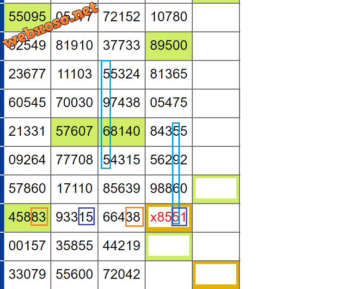Image resolution: width=355 pixels, height=289 pixels.
Task: Select the green cell 57607
Action: pyautogui.click(x=74, y=132)
